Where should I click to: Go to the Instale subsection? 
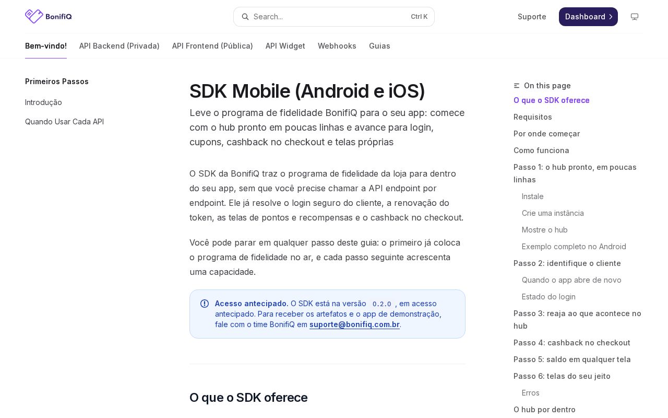[x=533, y=196]
